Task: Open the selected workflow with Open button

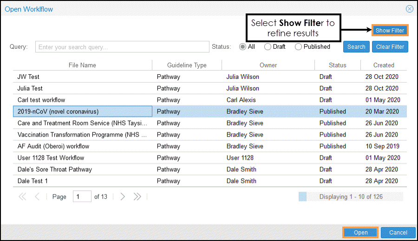Action: point(360,233)
